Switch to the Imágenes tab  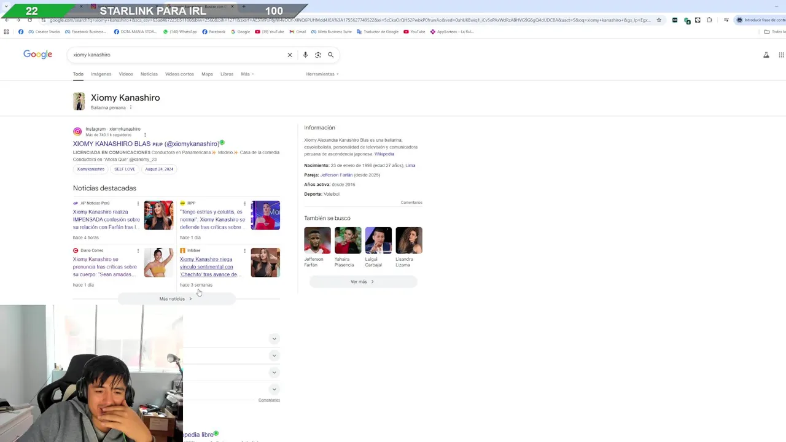click(x=101, y=74)
